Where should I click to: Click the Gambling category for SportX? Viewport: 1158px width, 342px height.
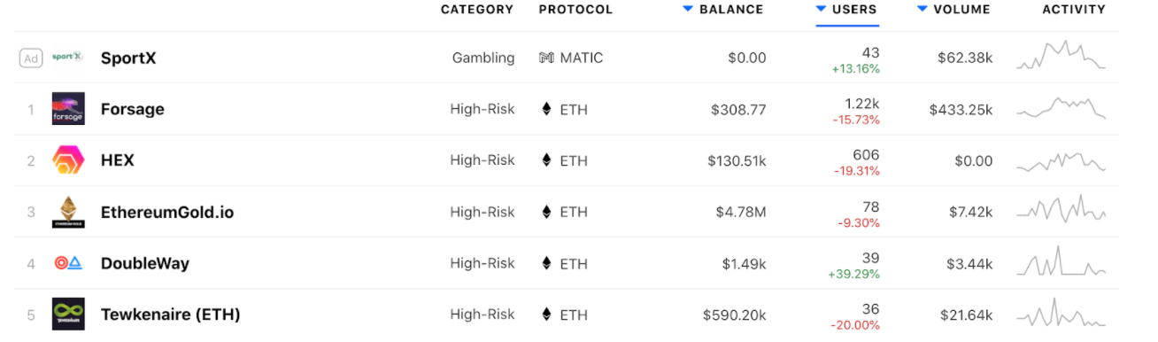[483, 58]
